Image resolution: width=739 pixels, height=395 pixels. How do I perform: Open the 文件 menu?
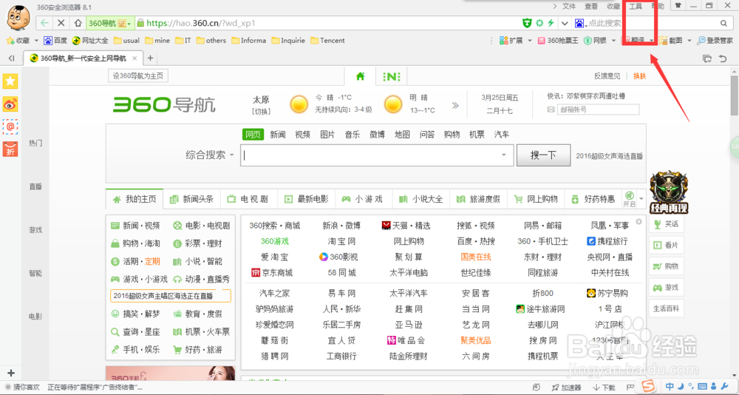pyautogui.click(x=569, y=6)
